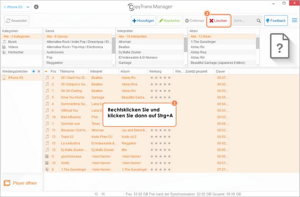Screen dimensions: 300x197
Task: Click the Player öffnen window icon
Action: coord(7,183)
